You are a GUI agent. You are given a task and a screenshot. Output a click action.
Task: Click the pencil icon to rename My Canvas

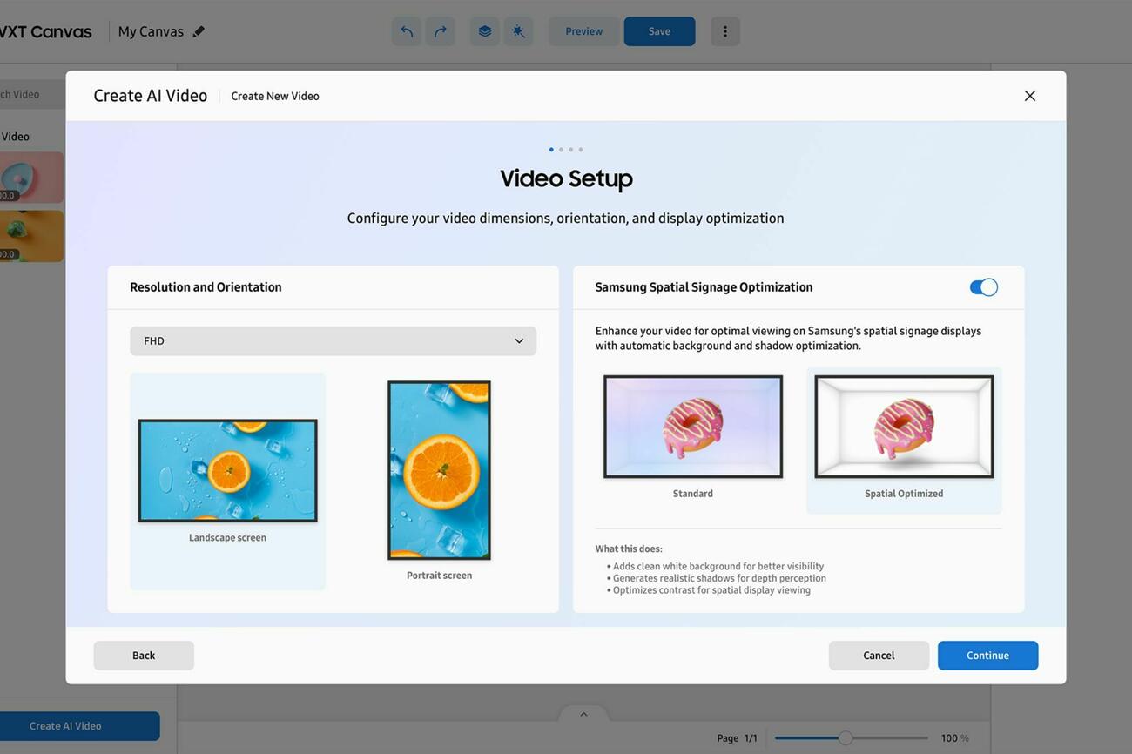click(x=199, y=30)
